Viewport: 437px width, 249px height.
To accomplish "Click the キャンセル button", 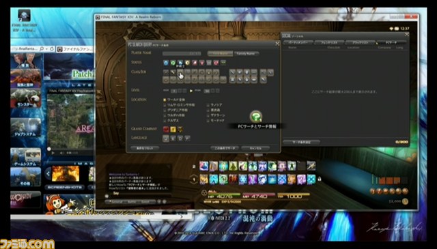I will pos(255,148).
